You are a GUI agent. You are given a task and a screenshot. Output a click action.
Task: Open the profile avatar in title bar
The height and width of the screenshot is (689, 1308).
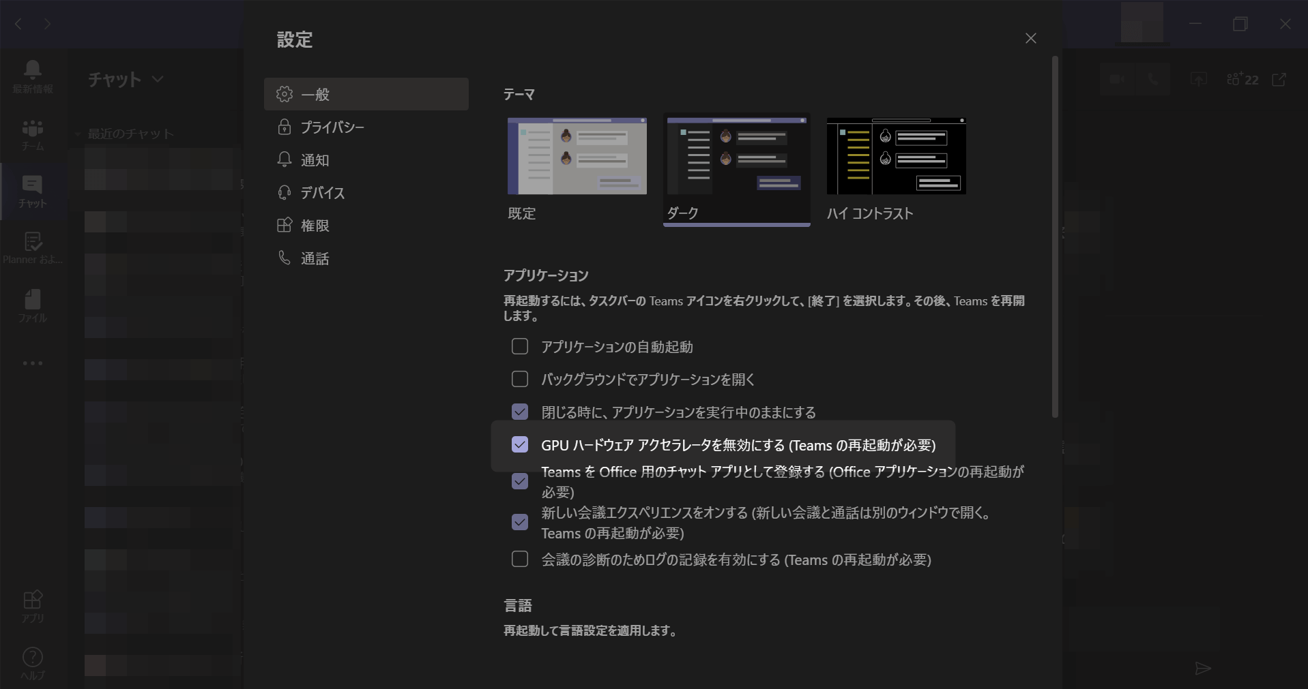click(1142, 22)
